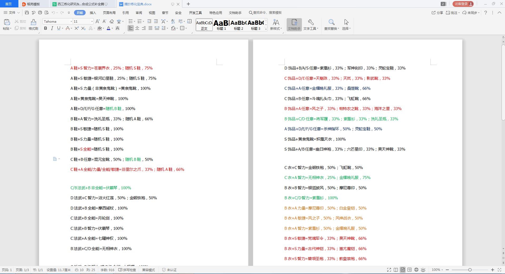
Task: Switch to fullscreen view in status bar
Action: pyautogui.click(x=389, y=270)
